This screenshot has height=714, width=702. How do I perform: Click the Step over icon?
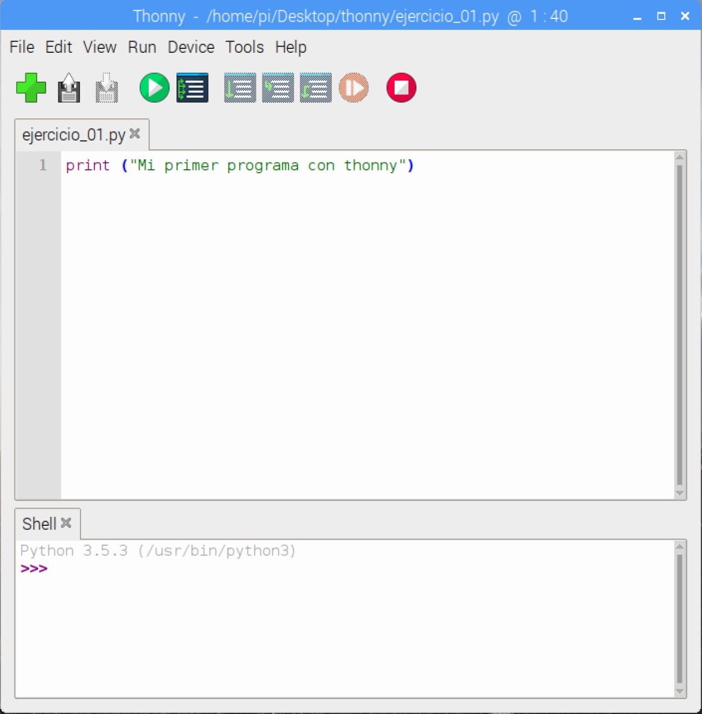tap(240, 88)
